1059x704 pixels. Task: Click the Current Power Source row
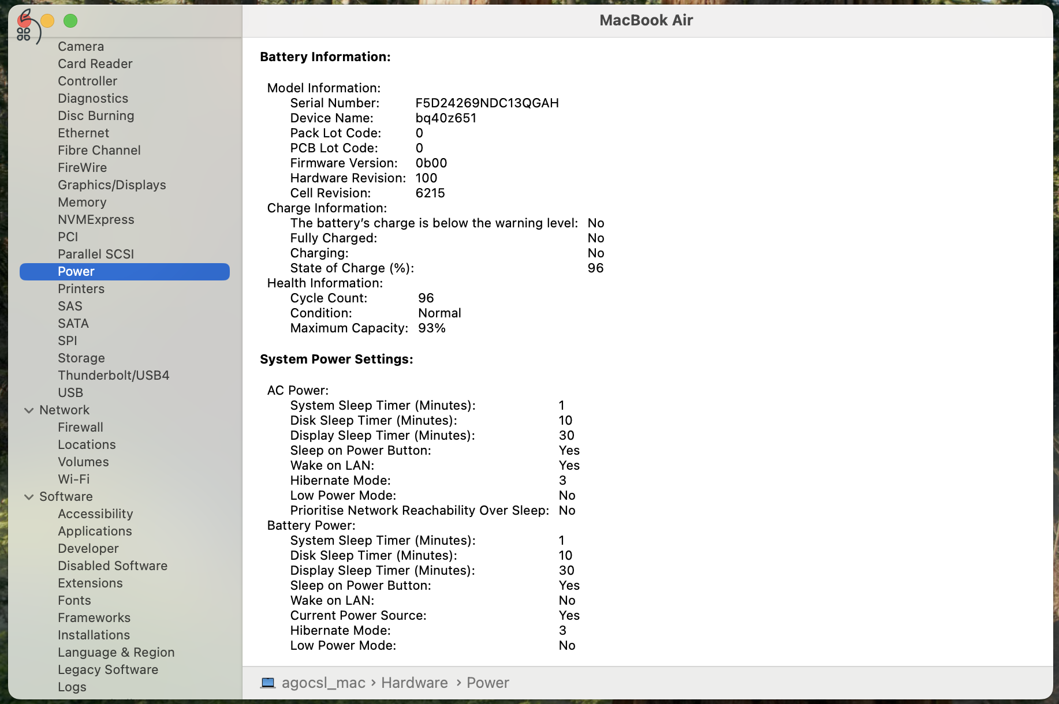click(435, 615)
